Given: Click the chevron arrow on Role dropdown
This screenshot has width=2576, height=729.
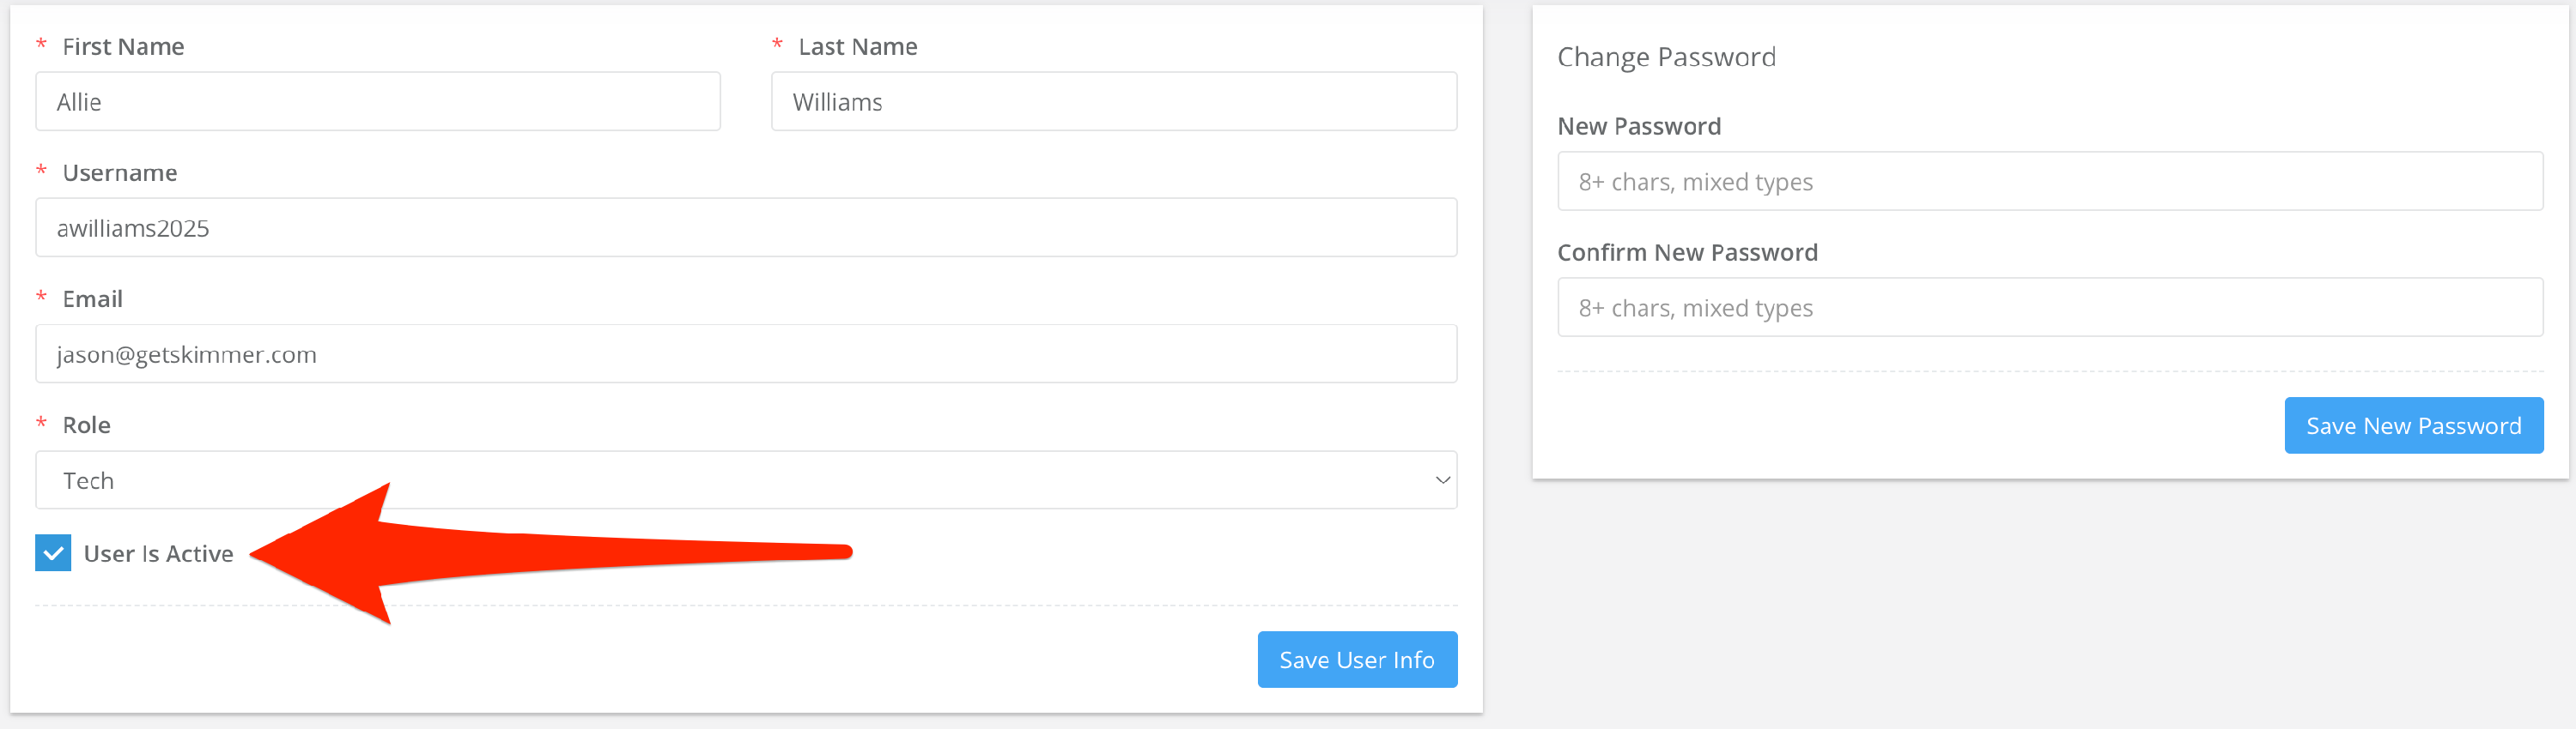Looking at the screenshot, I should (x=1442, y=480).
